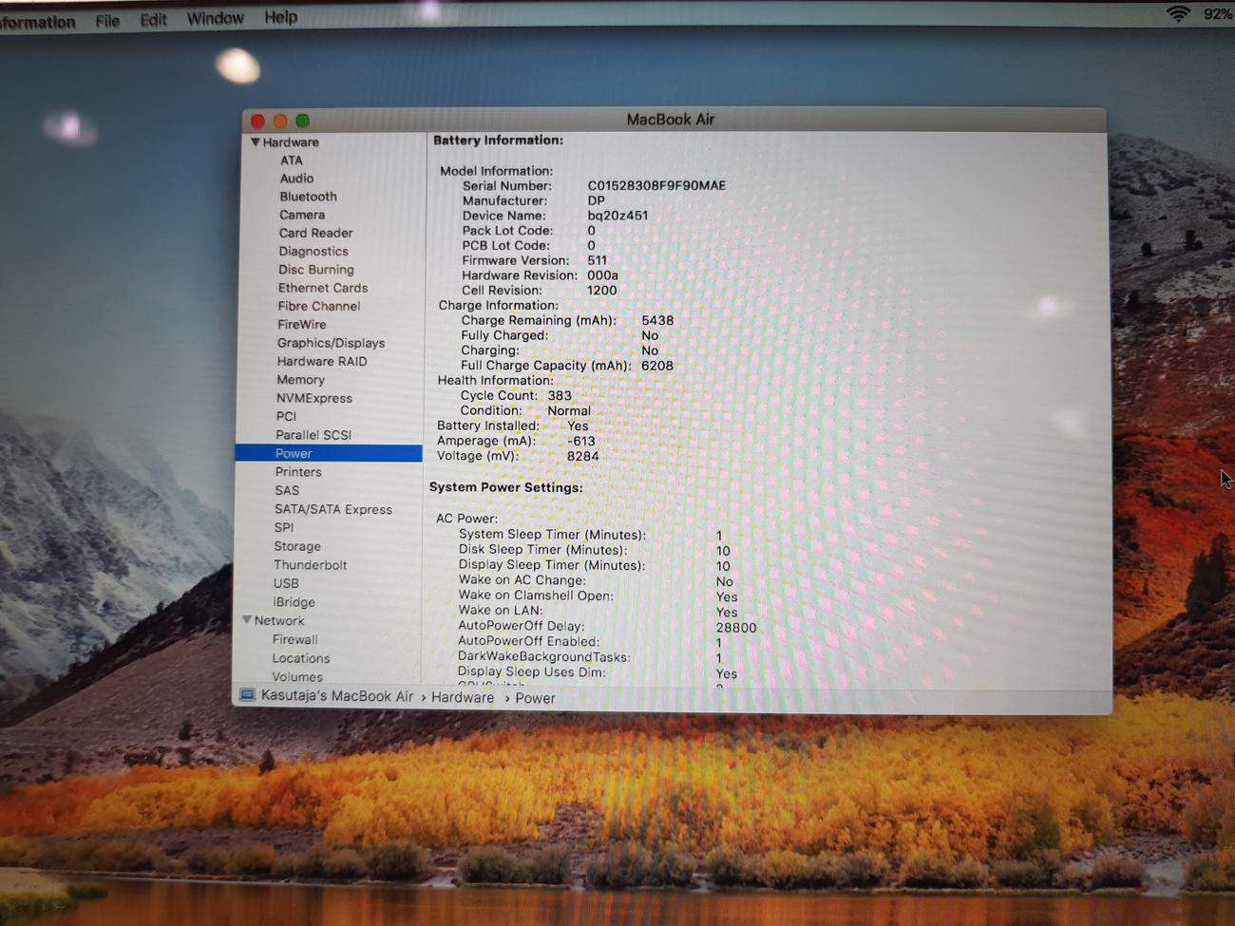Select Locations under Network
Viewport: 1235px width, 926px height.
coord(301,658)
